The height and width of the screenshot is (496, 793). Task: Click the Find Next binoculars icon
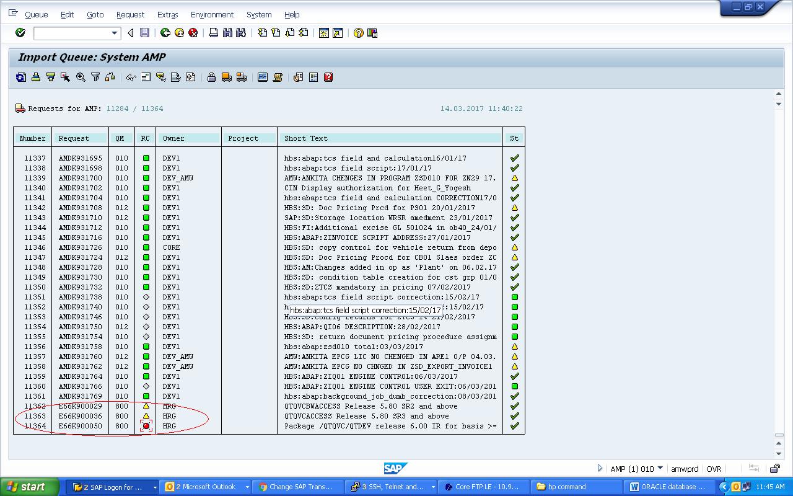(241, 33)
